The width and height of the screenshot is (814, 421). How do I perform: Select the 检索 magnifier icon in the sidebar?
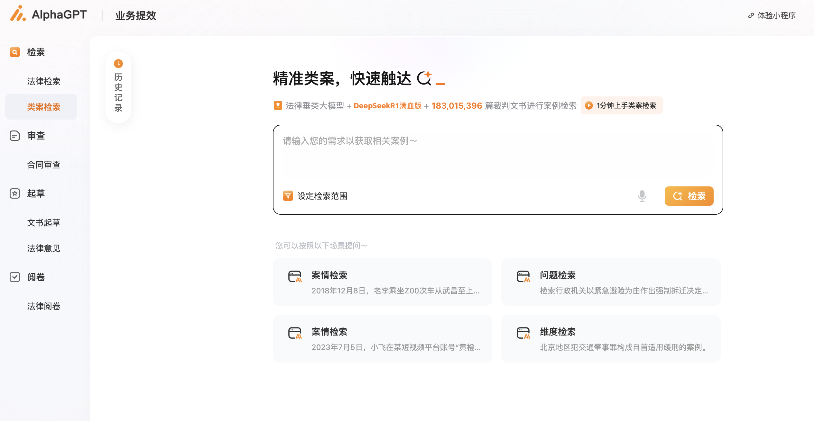tap(15, 52)
